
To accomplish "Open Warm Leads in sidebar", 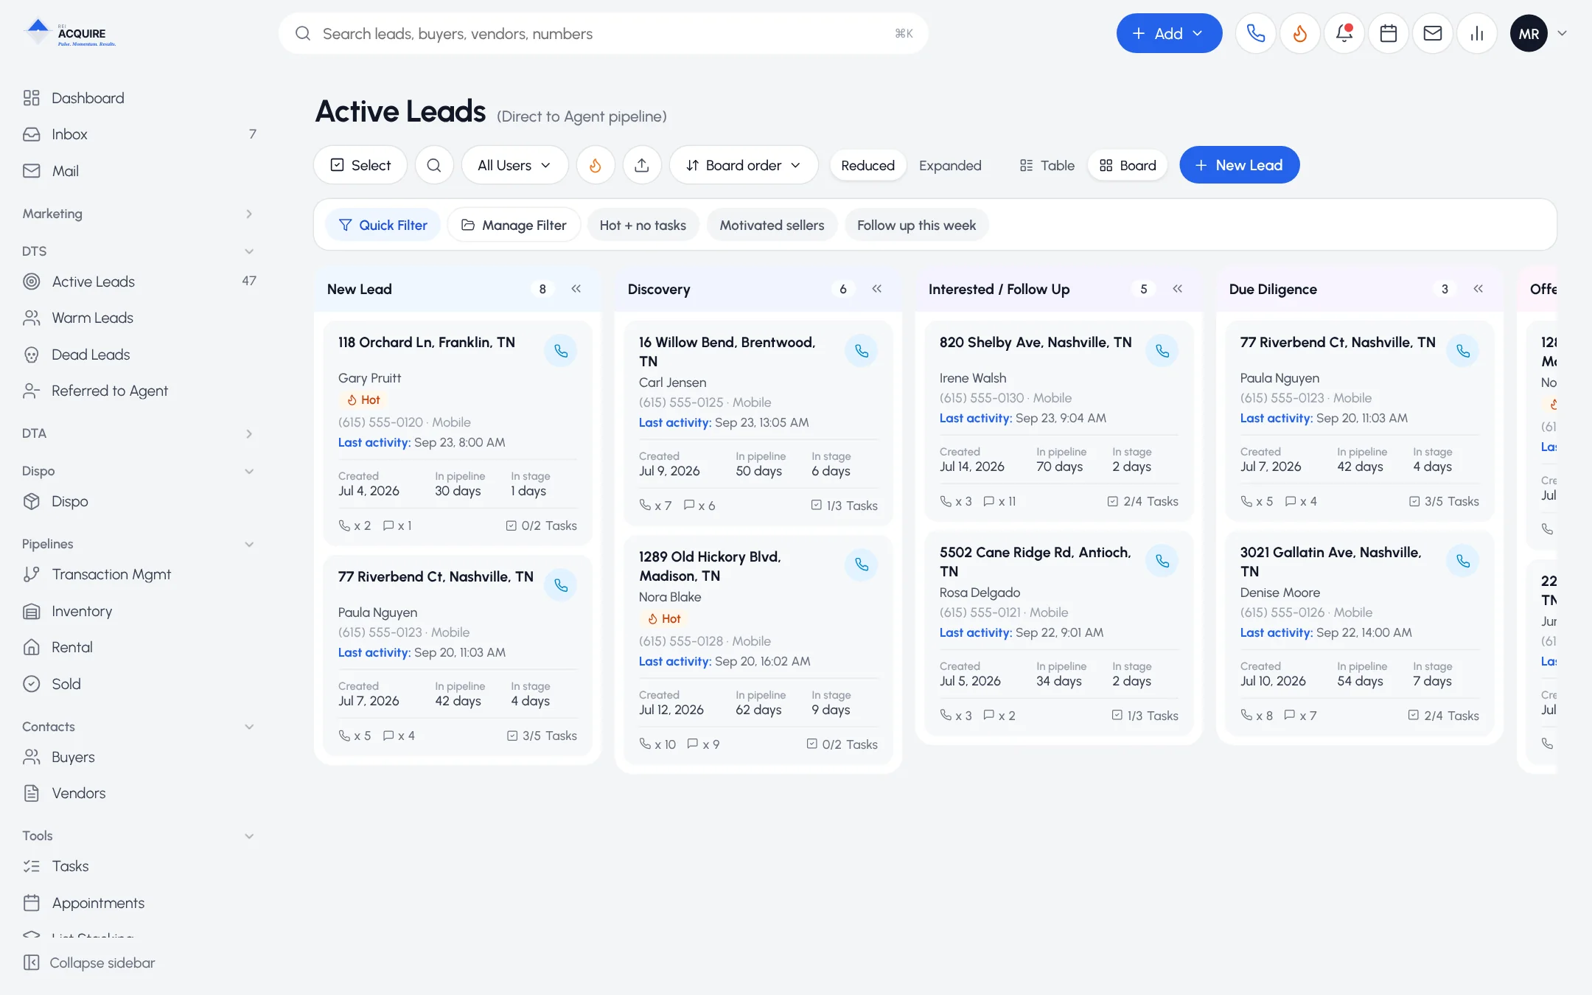I will click(139, 318).
